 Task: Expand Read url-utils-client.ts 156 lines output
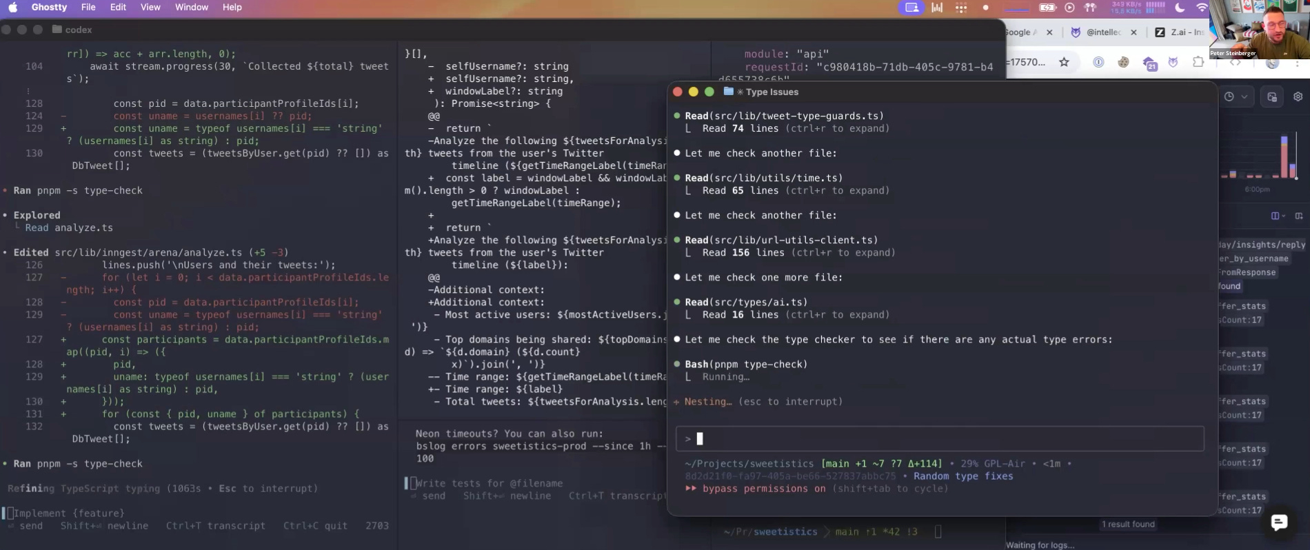point(798,253)
